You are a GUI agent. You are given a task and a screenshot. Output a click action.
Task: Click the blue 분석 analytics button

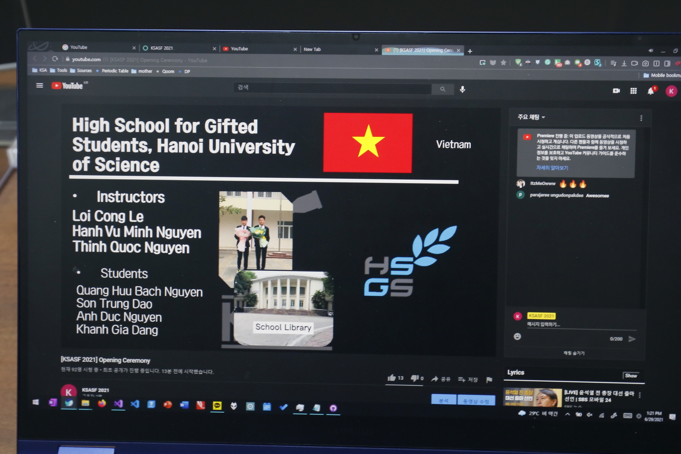[x=444, y=400]
